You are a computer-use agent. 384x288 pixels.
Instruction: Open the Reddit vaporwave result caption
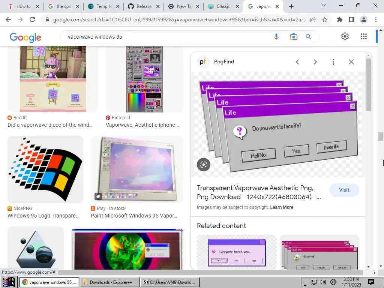(50, 125)
